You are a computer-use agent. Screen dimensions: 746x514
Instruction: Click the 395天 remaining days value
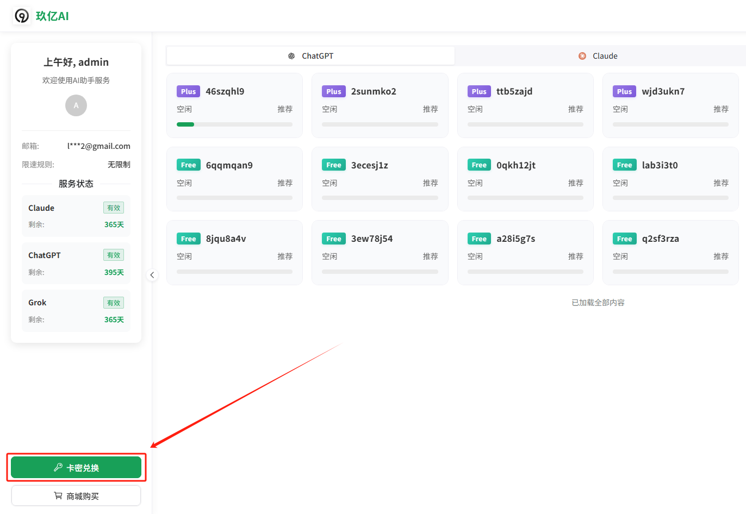point(114,272)
